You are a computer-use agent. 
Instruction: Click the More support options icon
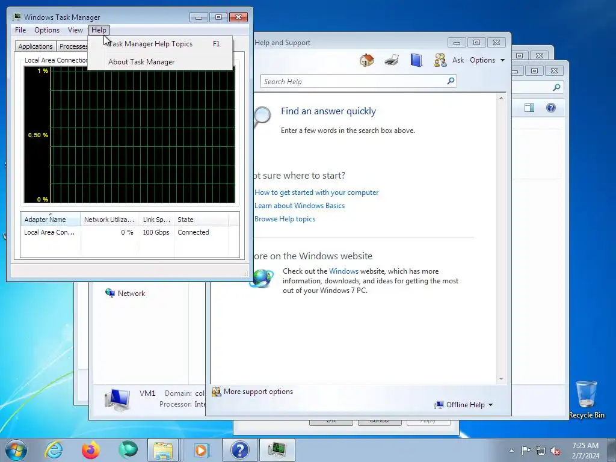click(216, 391)
